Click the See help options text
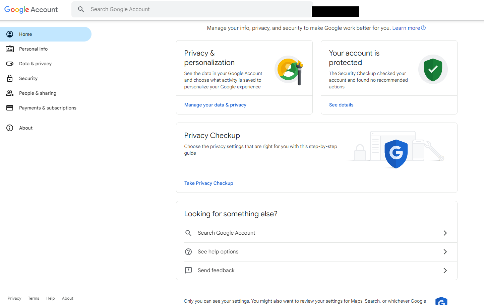This screenshot has width=484, height=305. (x=218, y=252)
